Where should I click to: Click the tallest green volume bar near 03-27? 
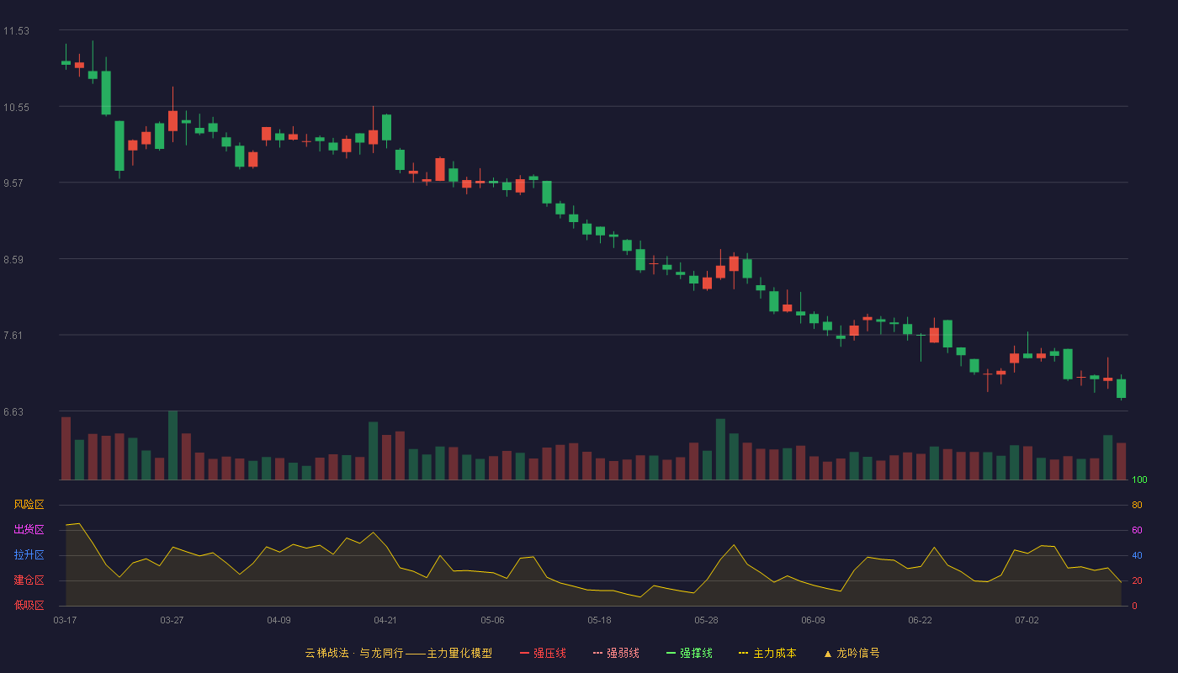click(x=172, y=445)
